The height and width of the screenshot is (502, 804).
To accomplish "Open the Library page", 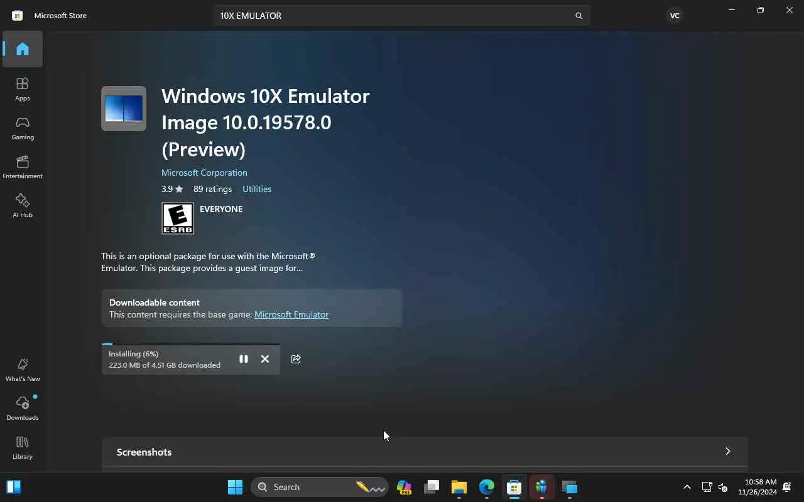I will tap(23, 447).
